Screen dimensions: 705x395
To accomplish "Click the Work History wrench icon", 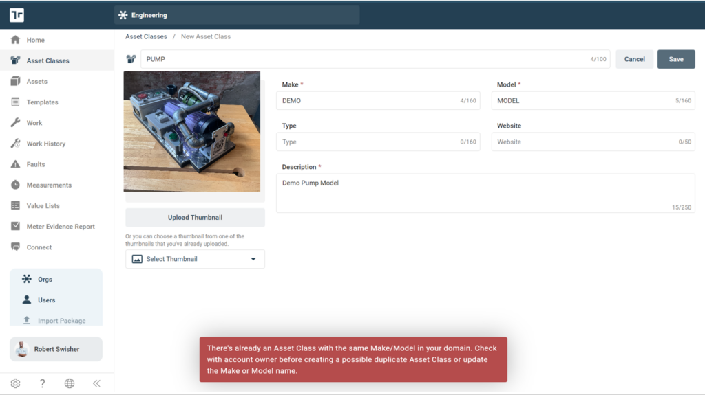I will tap(15, 143).
